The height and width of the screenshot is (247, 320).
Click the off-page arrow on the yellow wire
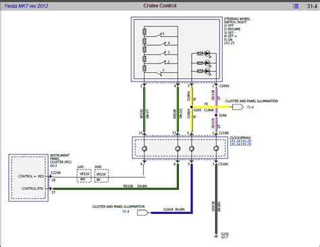238,107
